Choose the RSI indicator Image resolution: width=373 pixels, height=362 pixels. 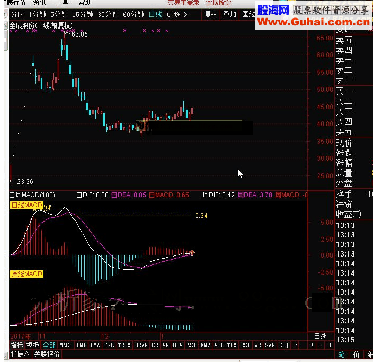point(245,345)
